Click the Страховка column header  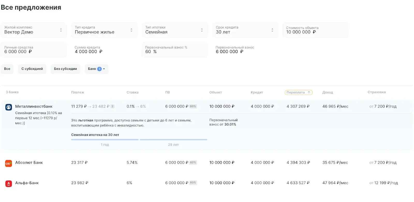(x=376, y=92)
